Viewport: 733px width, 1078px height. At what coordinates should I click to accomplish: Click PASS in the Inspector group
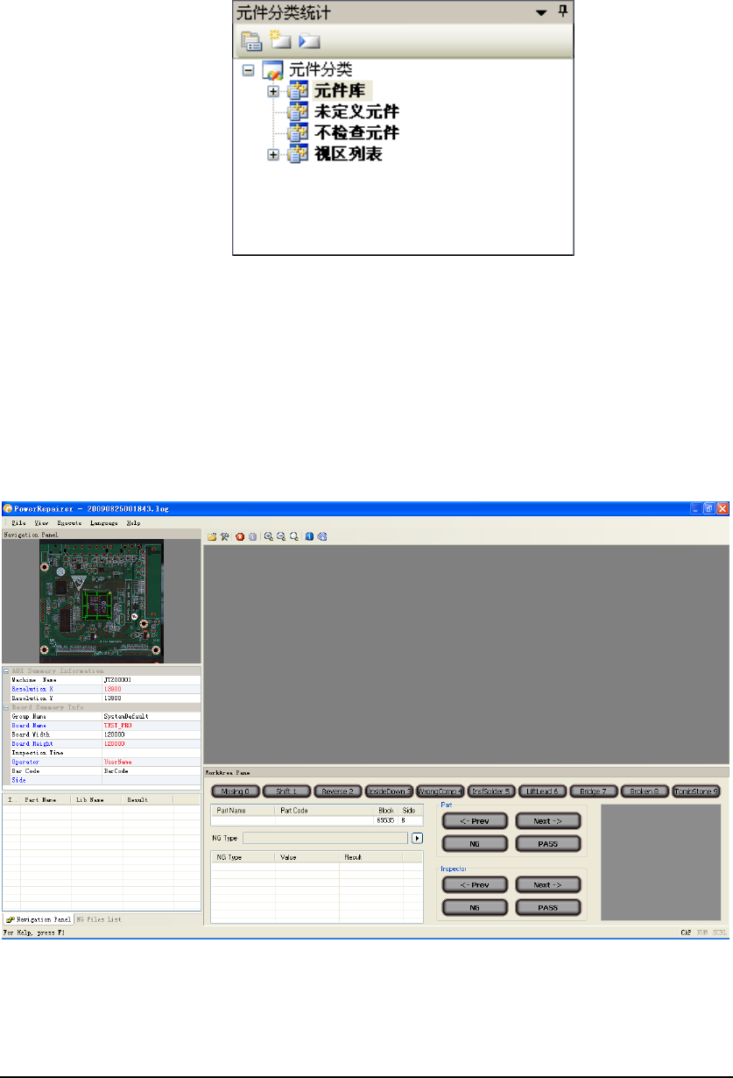(x=547, y=907)
